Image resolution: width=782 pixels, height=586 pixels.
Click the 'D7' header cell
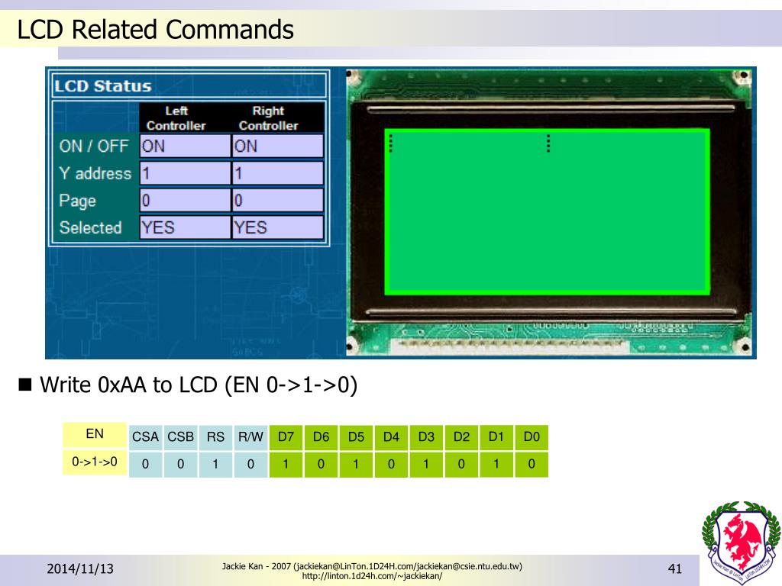point(286,437)
